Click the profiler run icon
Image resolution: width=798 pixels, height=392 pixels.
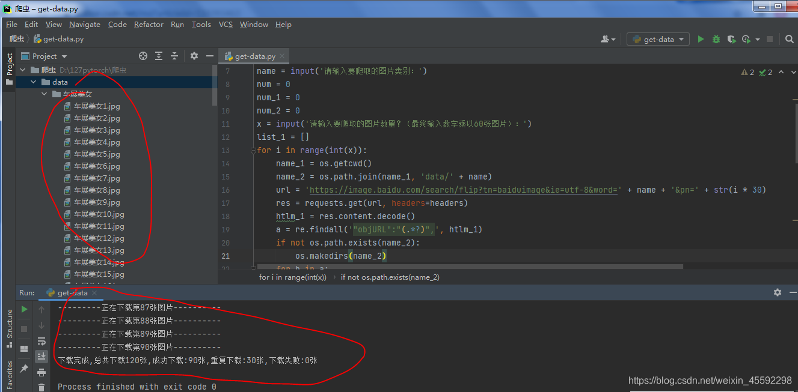click(x=747, y=39)
